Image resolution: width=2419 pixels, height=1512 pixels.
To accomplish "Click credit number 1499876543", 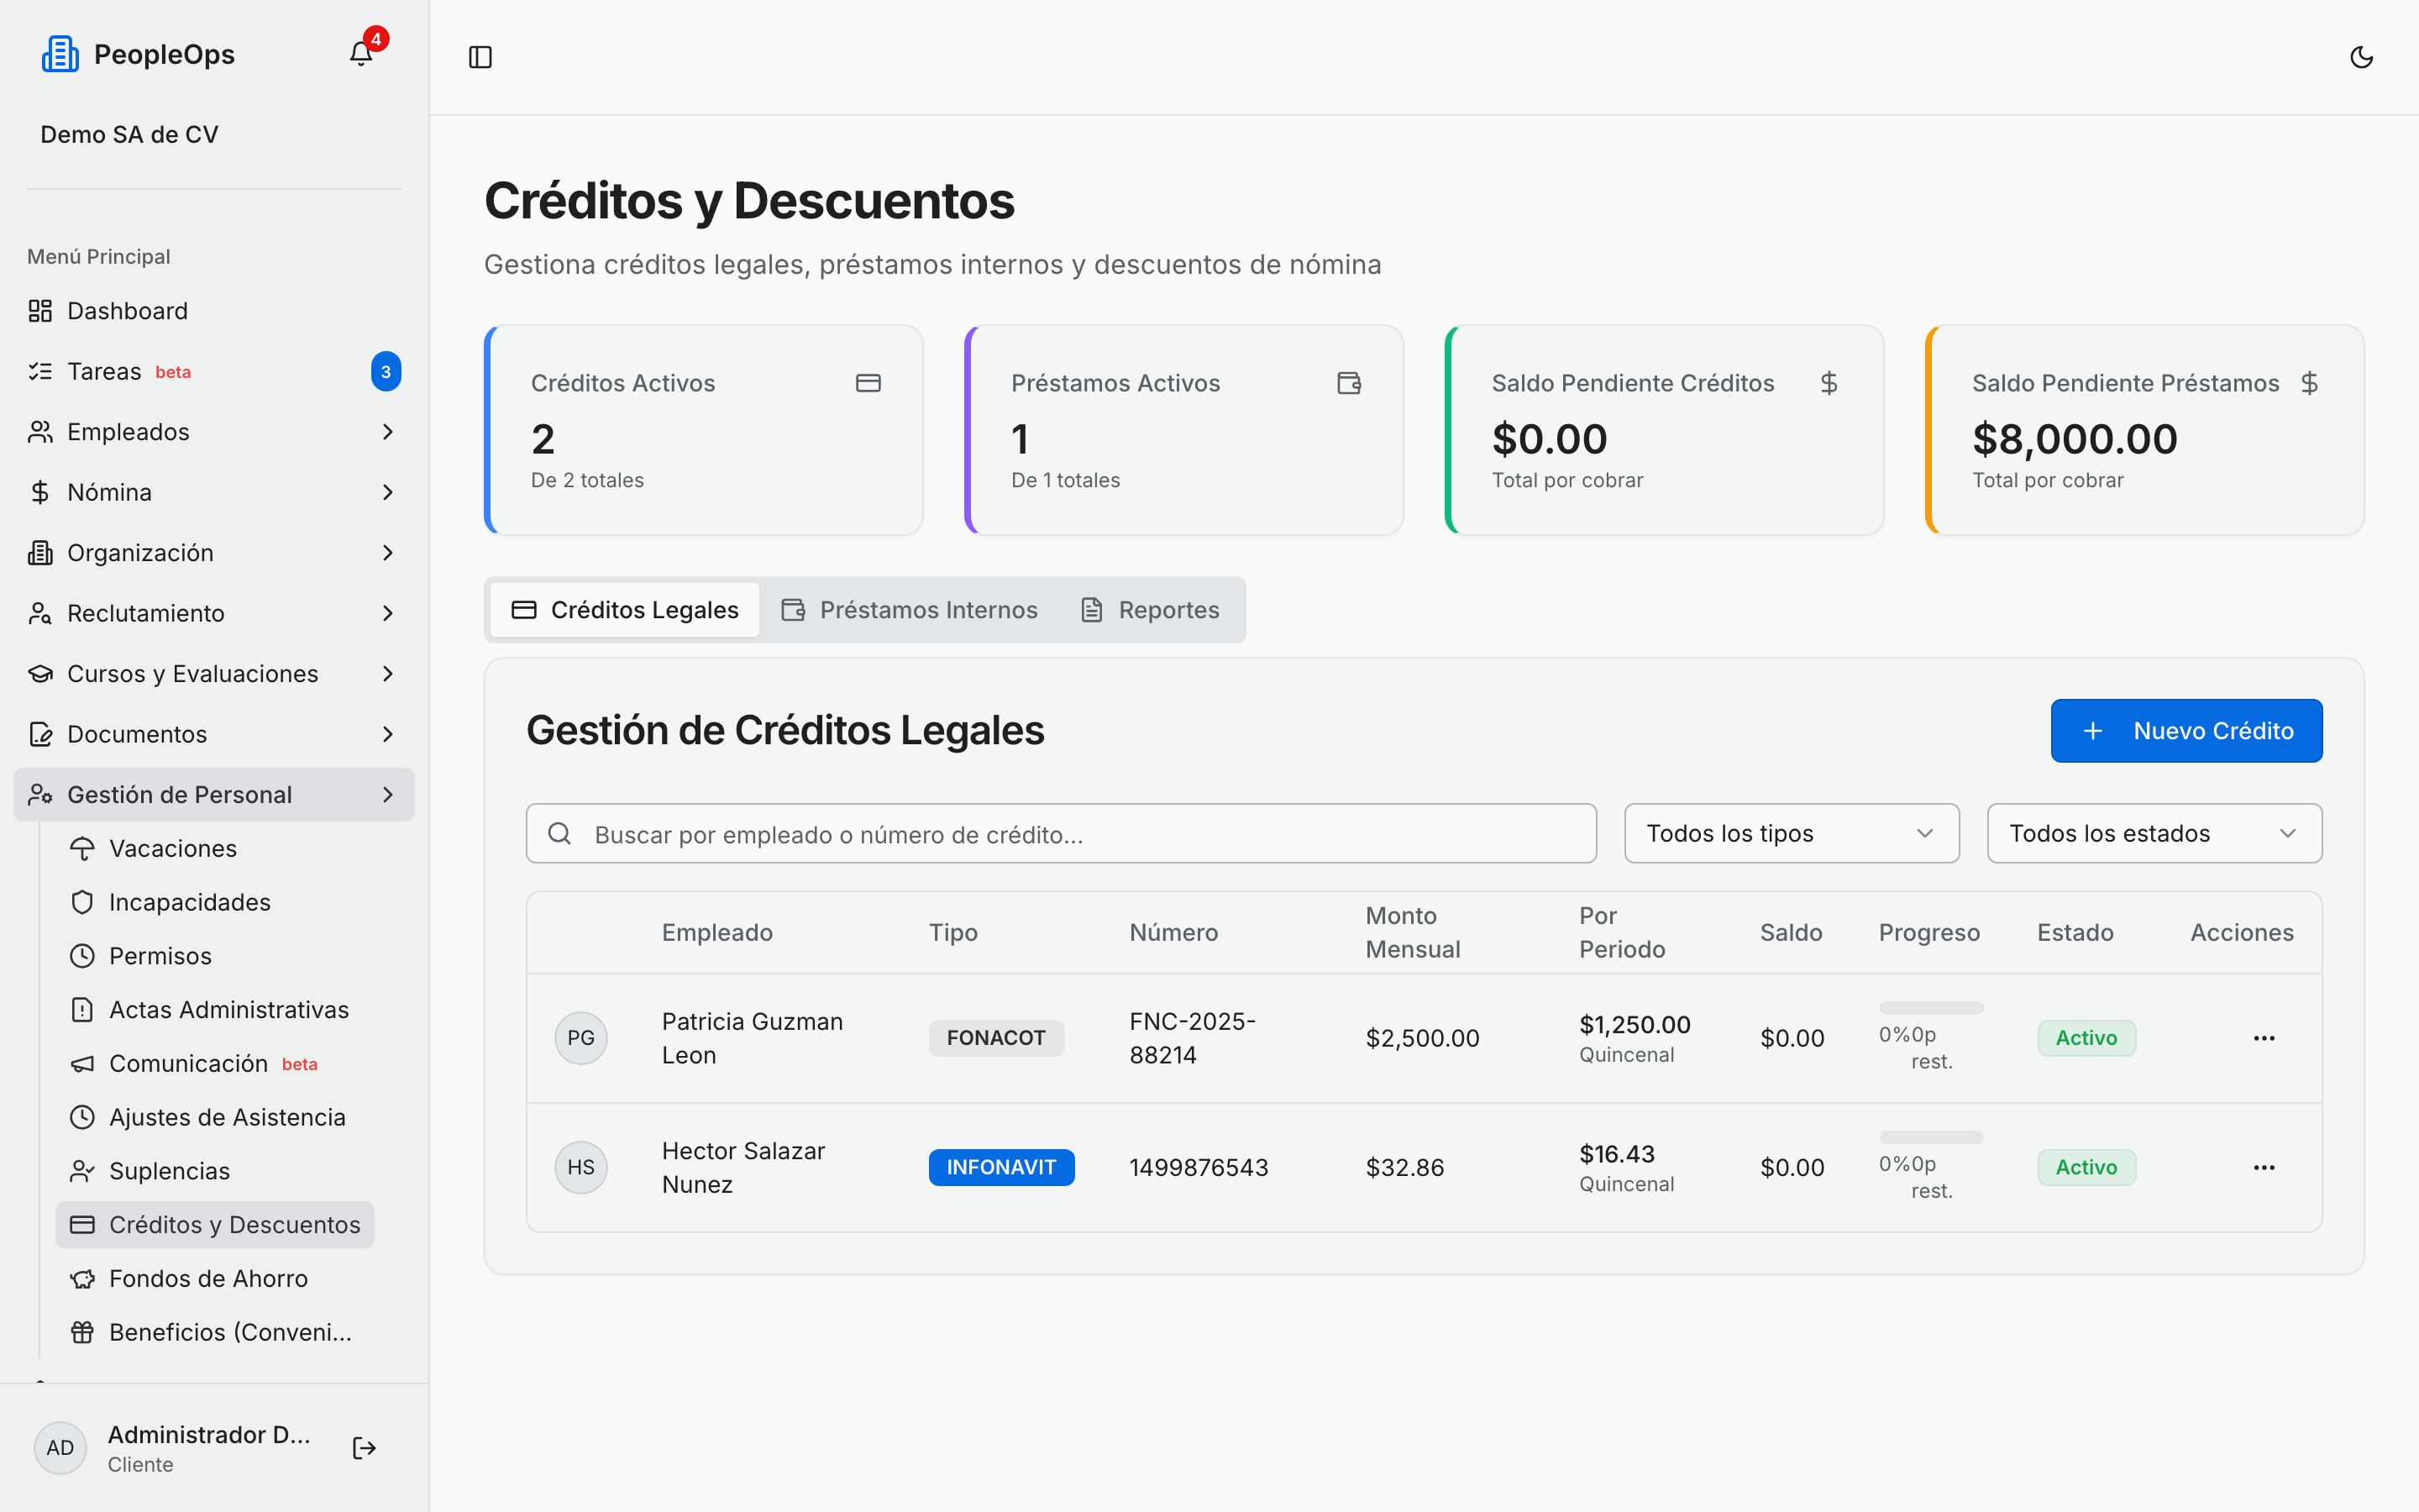I will pyautogui.click(x=1199, y=1167).
